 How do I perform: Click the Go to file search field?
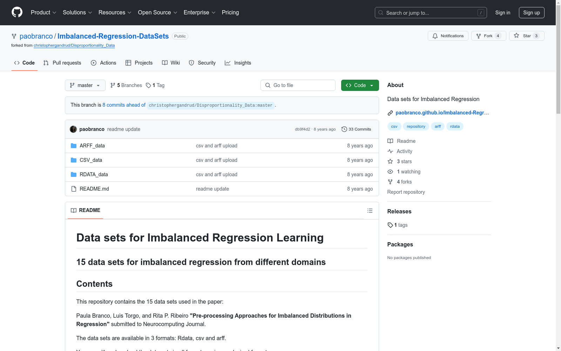[x=298, y=85]
